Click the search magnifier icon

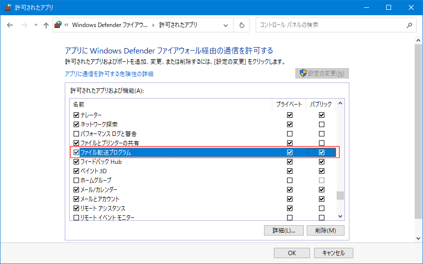click(409, 25)
